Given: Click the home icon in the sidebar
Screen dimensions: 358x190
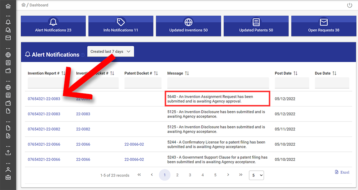Looking at the screenshot, I should (x=8, y=6).
